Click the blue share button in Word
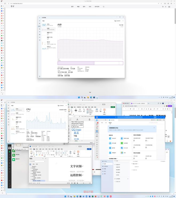 coord(89,149)
